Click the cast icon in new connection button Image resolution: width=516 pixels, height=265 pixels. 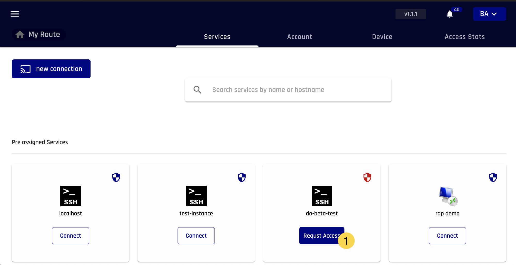click(x=25, y=69)
